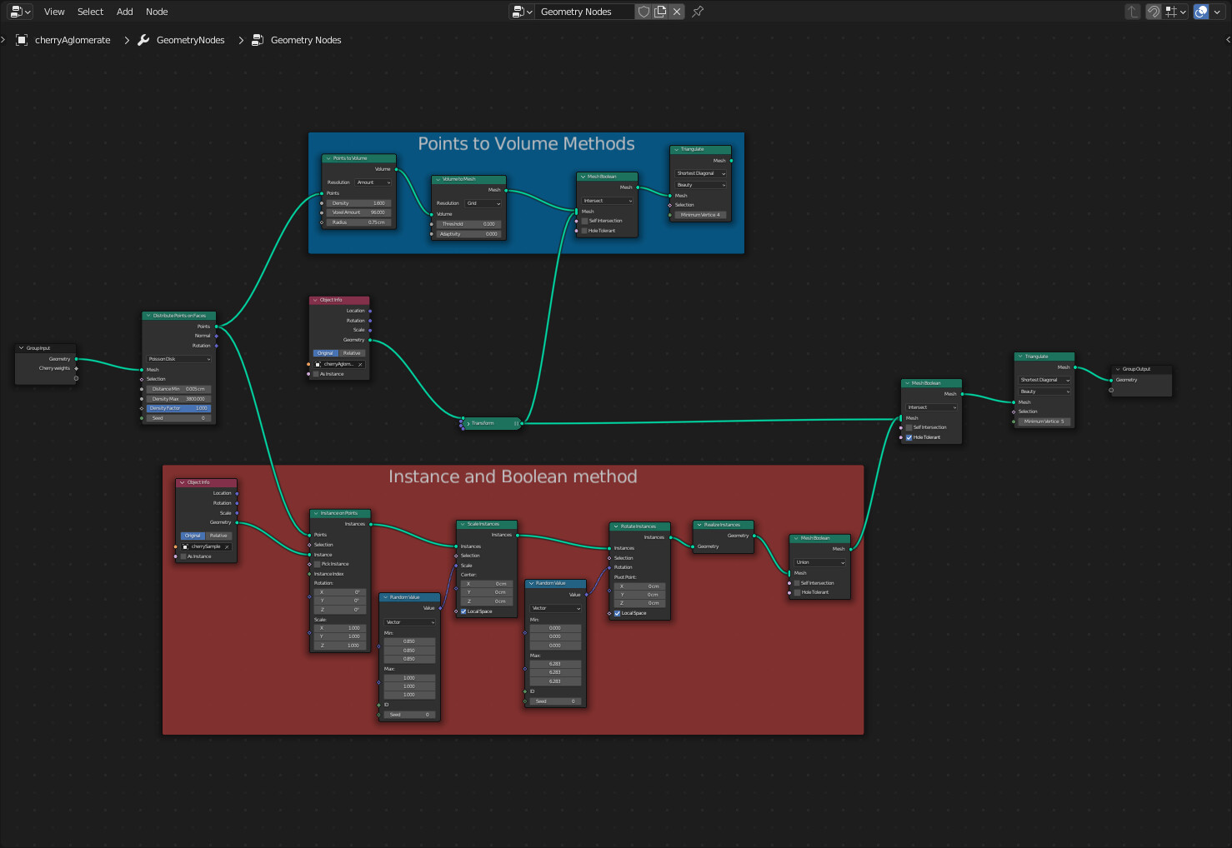Enable Pick Instance checkbox

coord(318,564)
